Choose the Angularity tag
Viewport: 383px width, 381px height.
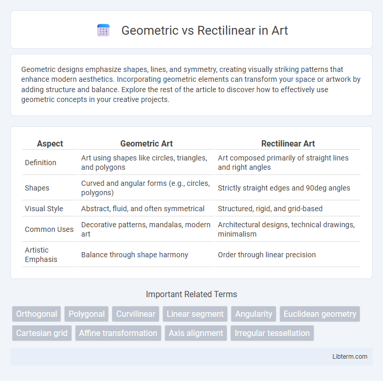click(x=254, y=314)
